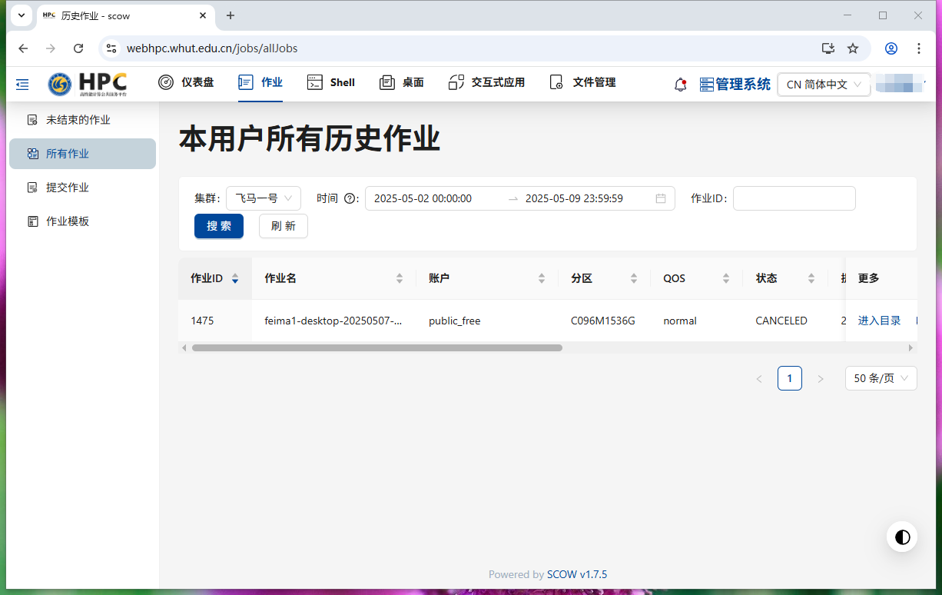The image size is (942, 595).
Task: Go to the 桌面 desktop page
Action: click(x=402, y=82)
